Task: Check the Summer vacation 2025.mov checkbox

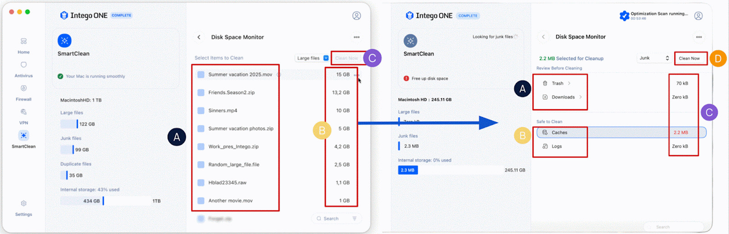Action: pos(201,75)
